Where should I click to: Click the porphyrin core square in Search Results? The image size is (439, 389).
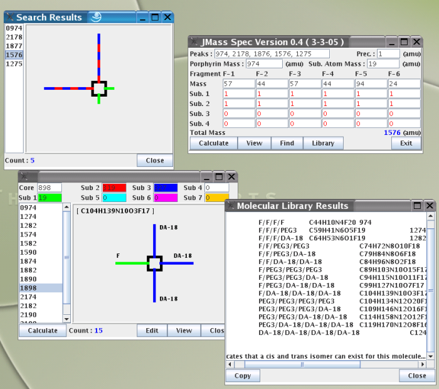(99, 88)
